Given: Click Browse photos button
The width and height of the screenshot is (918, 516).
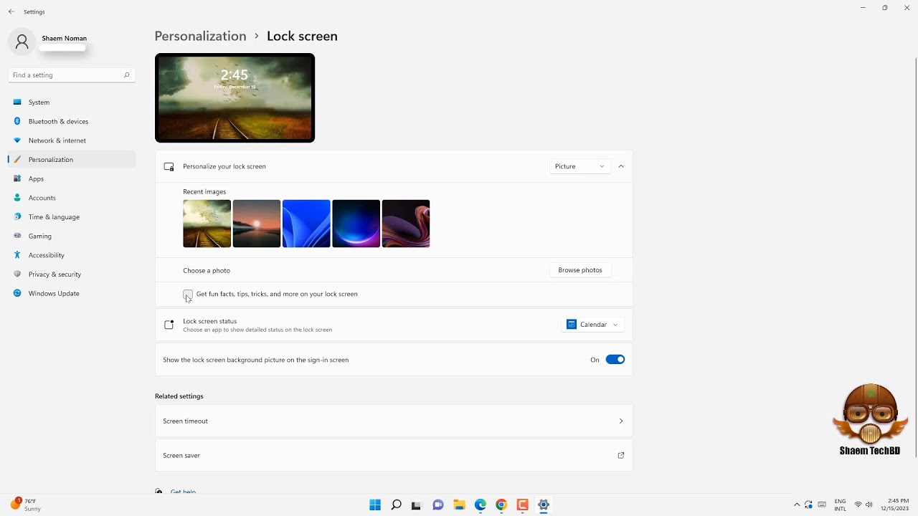Looking at the screenshot, I should (x=580, y=270).
